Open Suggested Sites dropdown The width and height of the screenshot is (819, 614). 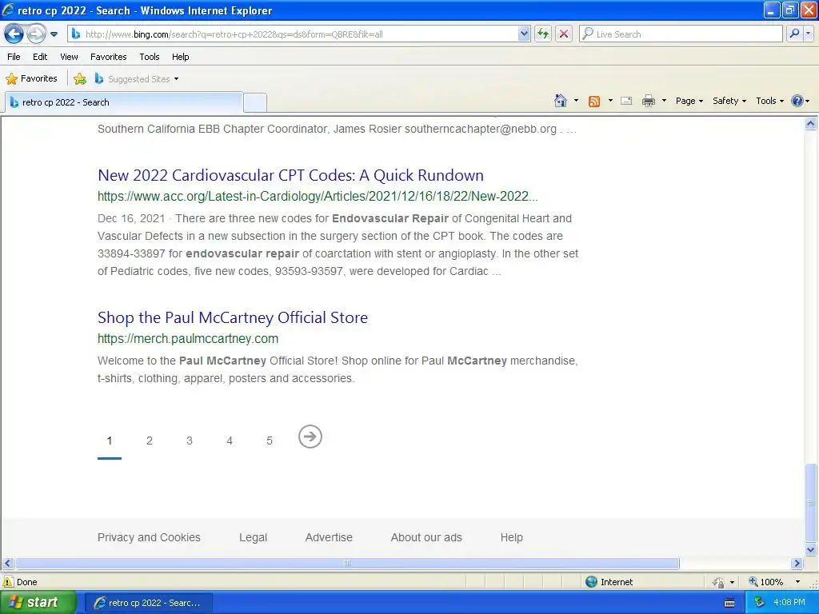pos(137,79)
